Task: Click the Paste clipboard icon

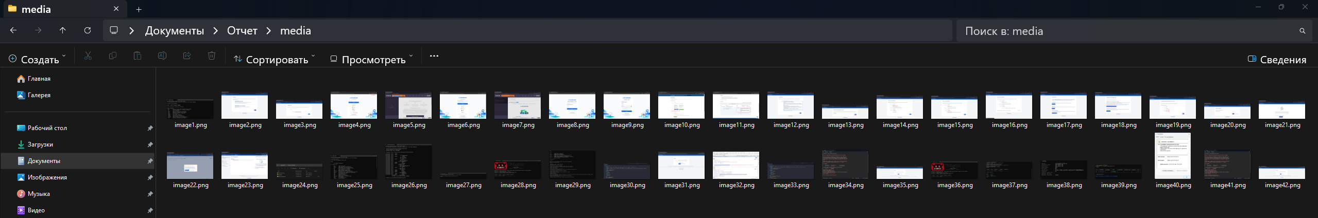Action: click(138, 56)
